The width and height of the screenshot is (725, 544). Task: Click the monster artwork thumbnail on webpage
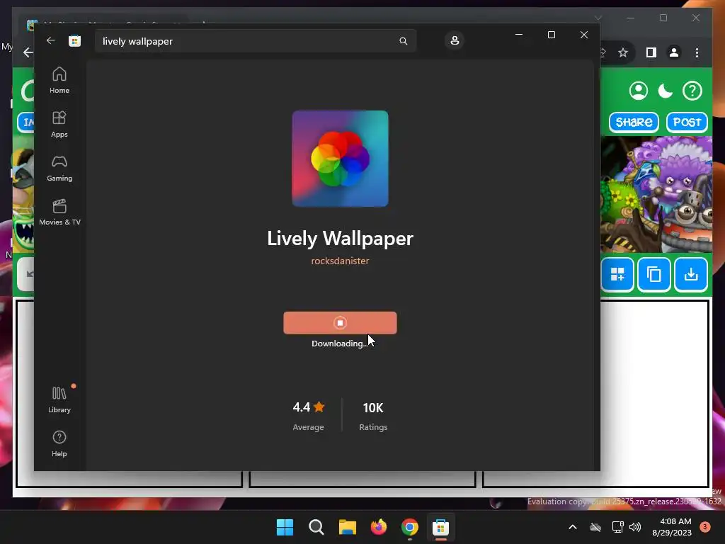tap(656, 195)
